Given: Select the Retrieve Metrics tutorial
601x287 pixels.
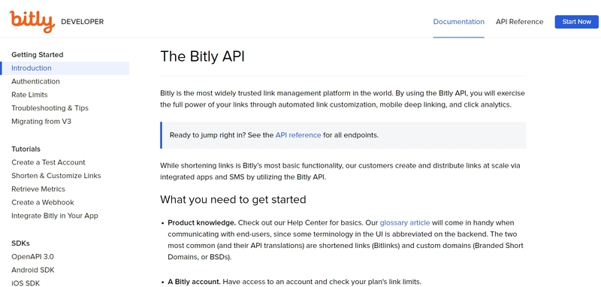Looking at the screenshot, I should pyautogui.click(x=38, y=189).
